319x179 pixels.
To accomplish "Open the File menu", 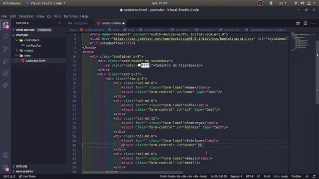I will click(4, 16).
